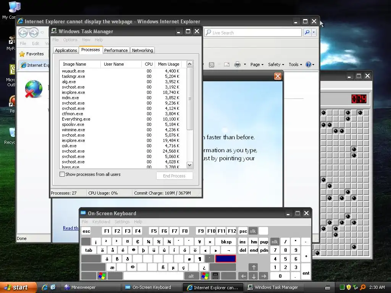The image size is (391, 293).
Task: Expand the Print options dropdown arrow
Action: (245, 64)
